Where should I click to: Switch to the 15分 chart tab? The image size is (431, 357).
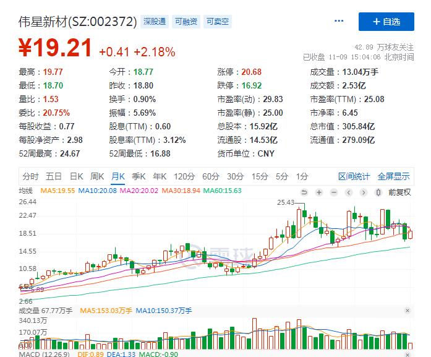(x=260, y=176)
